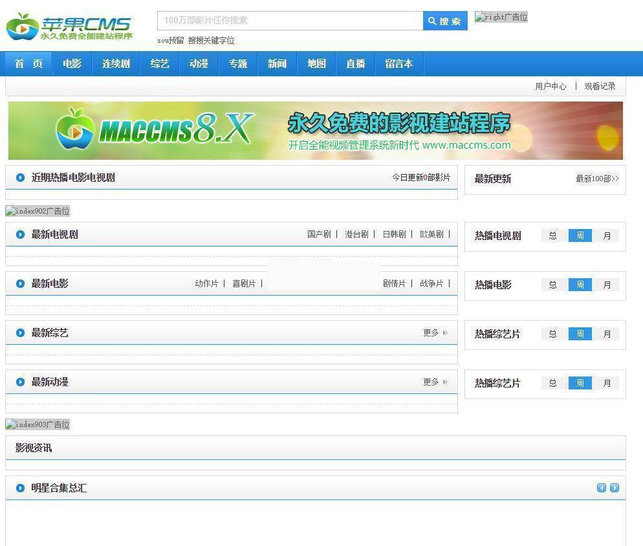Click previous arrow in 明星合集总汇
The width and height of the screenshot is (643, 546).
[601, 488]
